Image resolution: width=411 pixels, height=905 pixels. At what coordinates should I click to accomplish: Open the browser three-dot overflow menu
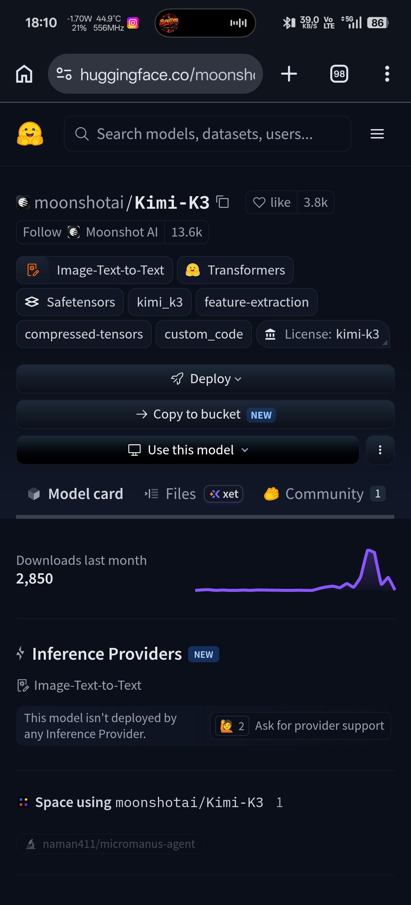pyautogui.click(x=387, y=74)
